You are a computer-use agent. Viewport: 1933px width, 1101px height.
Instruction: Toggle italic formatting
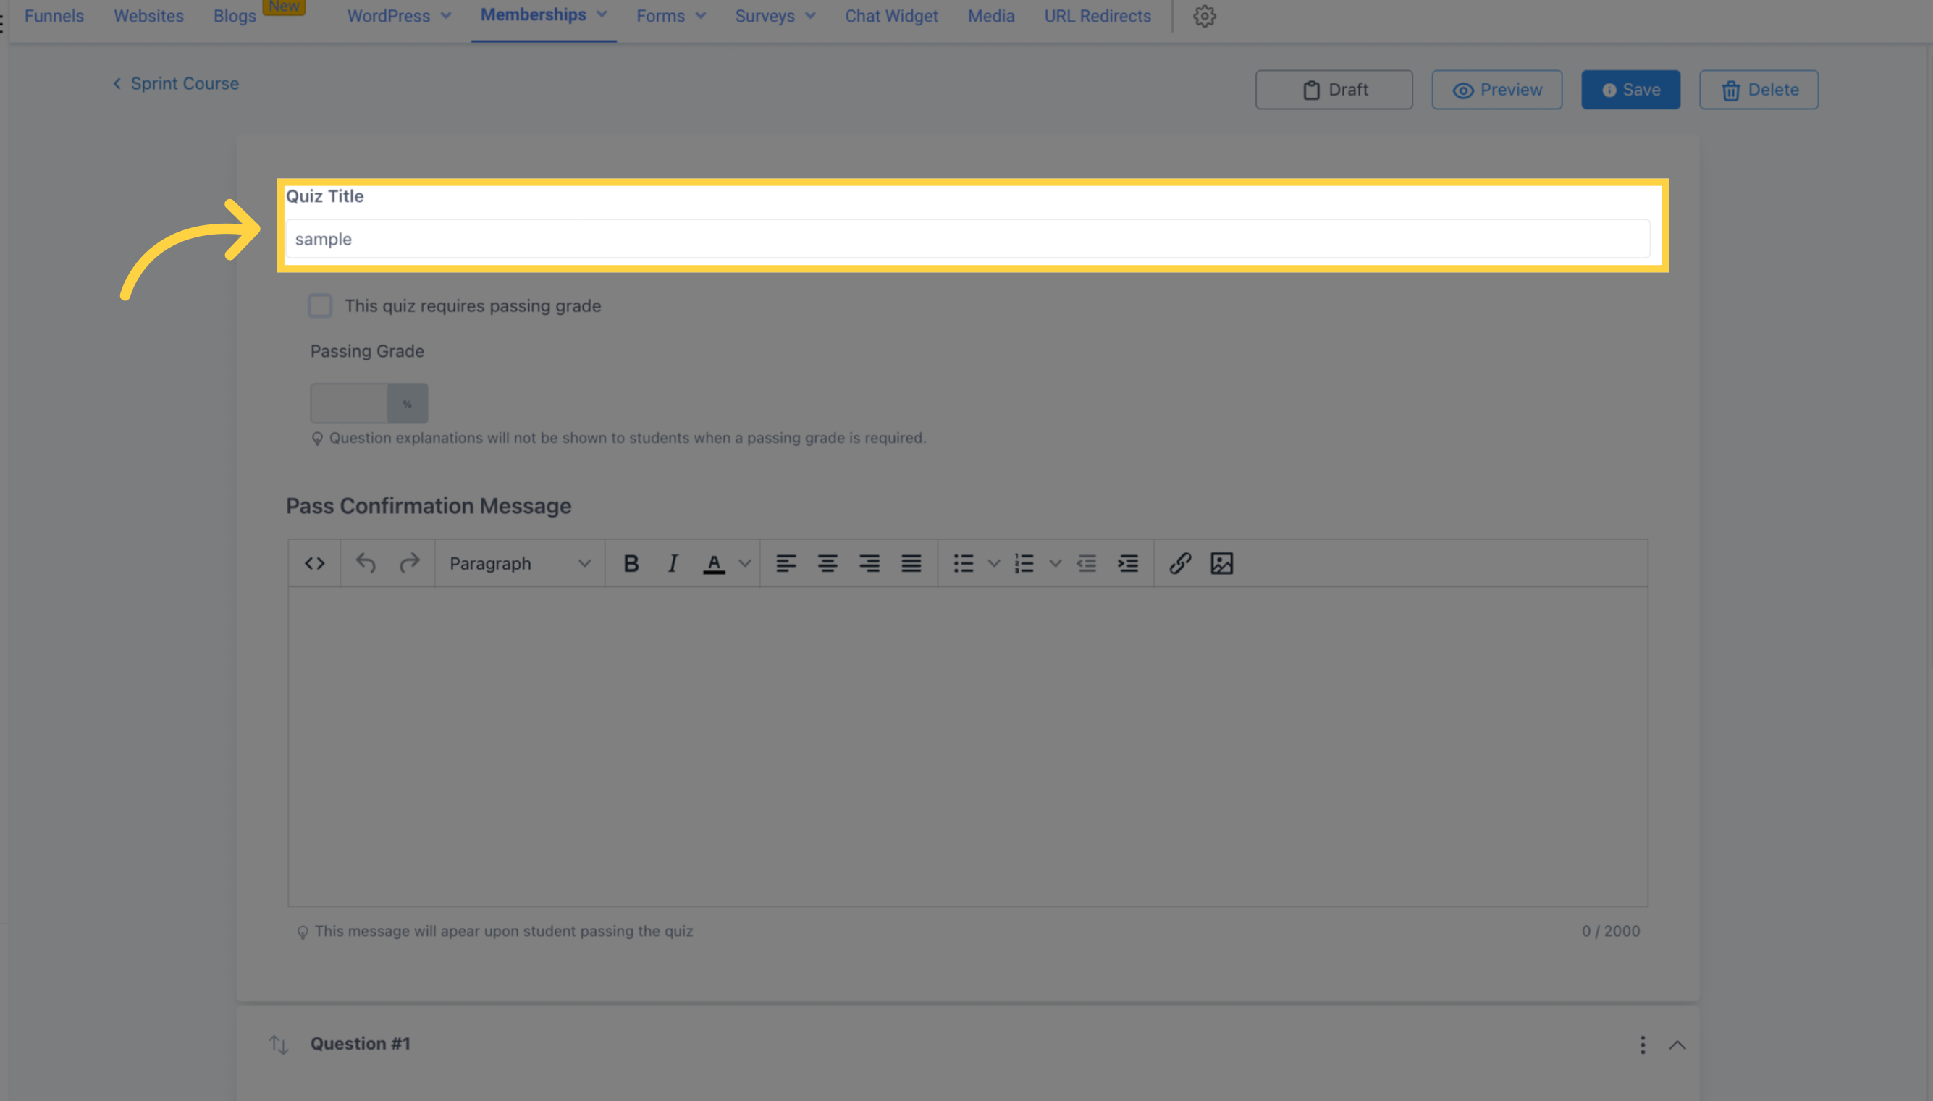pyautogui.click(x=673, y=563)
